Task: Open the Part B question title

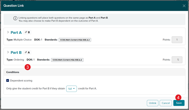Action: [16, 52]
